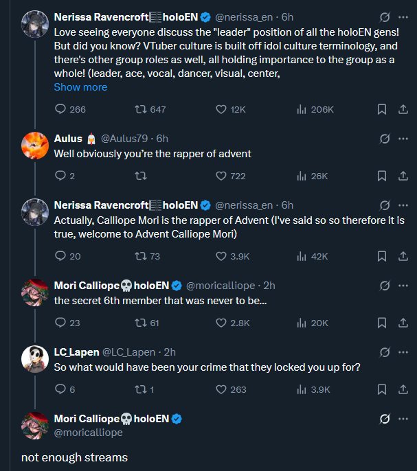Bookmark Mori Calliope's secret 6th member tweet
417x471 pixels.
(383, 323)
